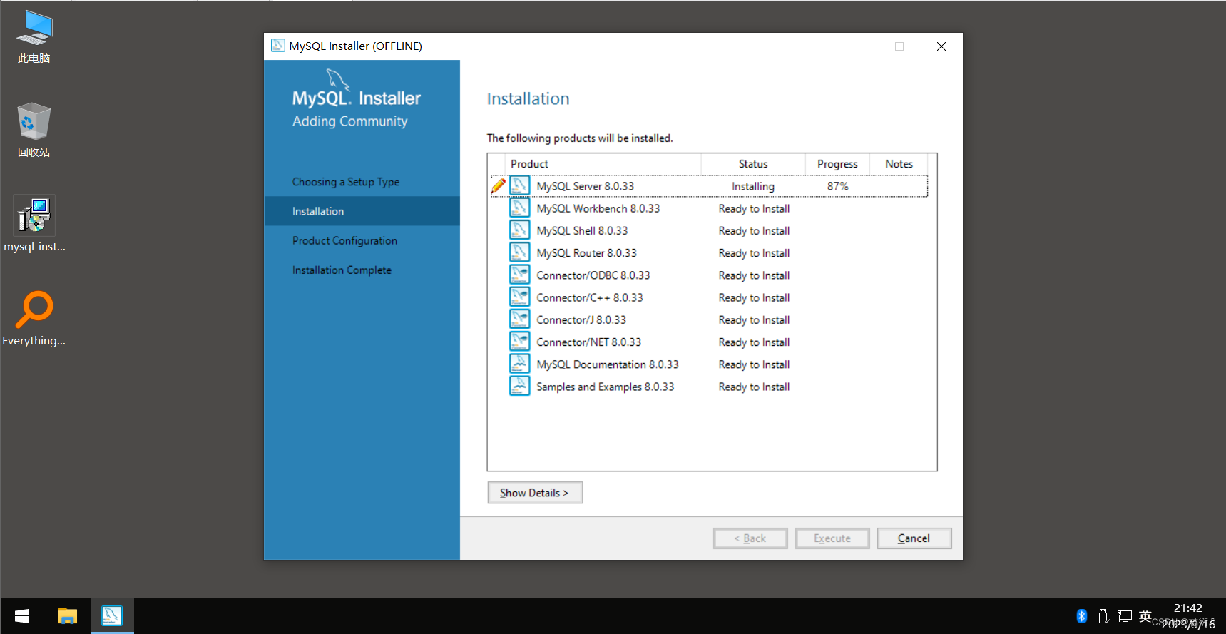The height and width of the screenshot is (634, 1226).
Task: Select the MySQL Server 8.0.33 name
Action: (586, 186)
